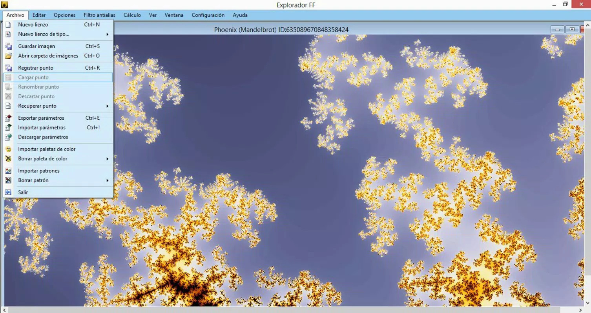Open the Editar menu

tap(39, 15)
